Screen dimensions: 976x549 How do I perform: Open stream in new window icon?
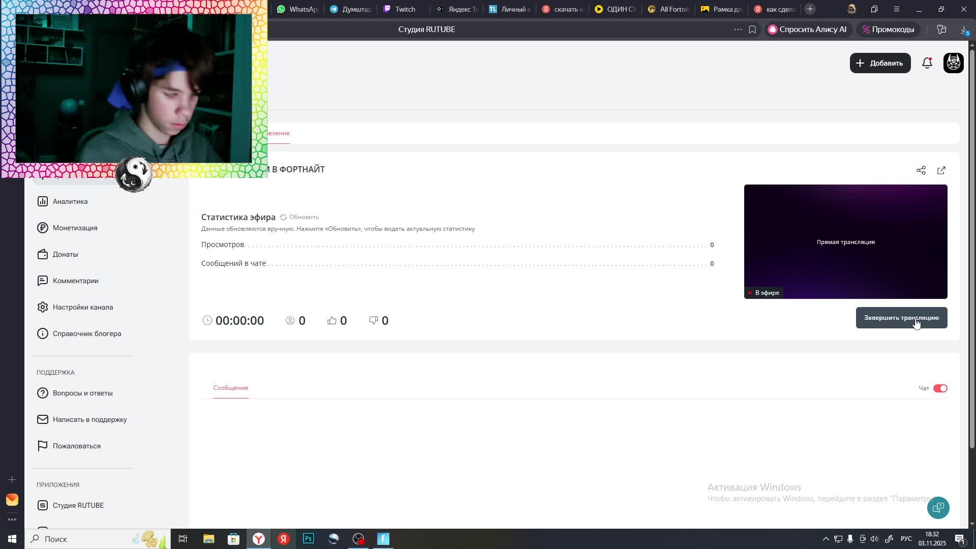point(941,170)
